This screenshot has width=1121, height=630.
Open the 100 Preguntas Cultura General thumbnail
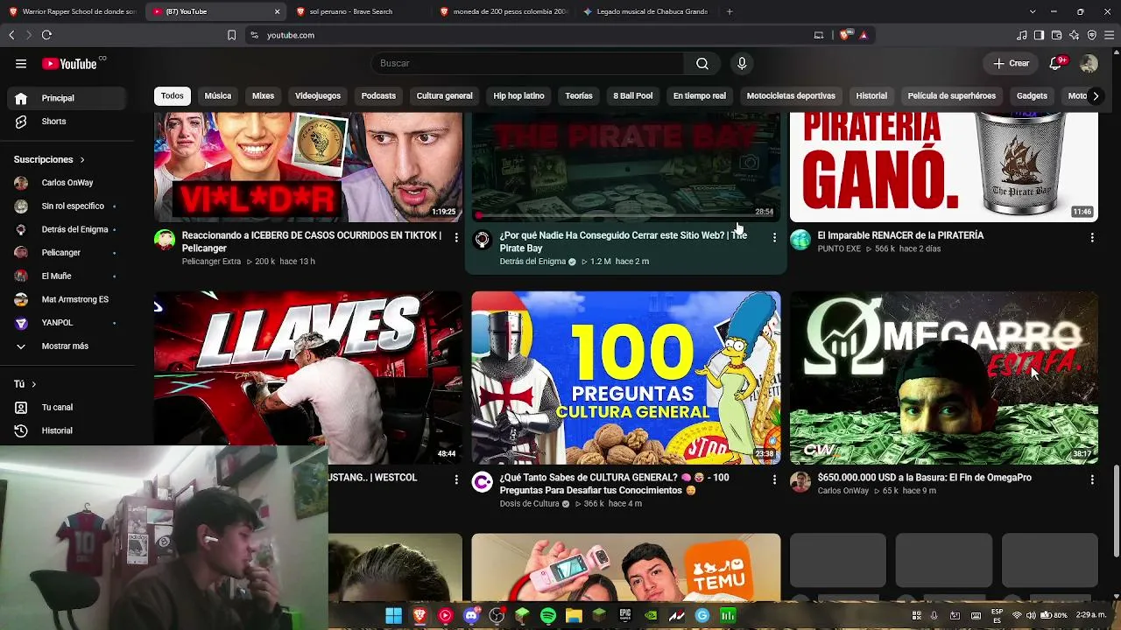coord(626,377)
